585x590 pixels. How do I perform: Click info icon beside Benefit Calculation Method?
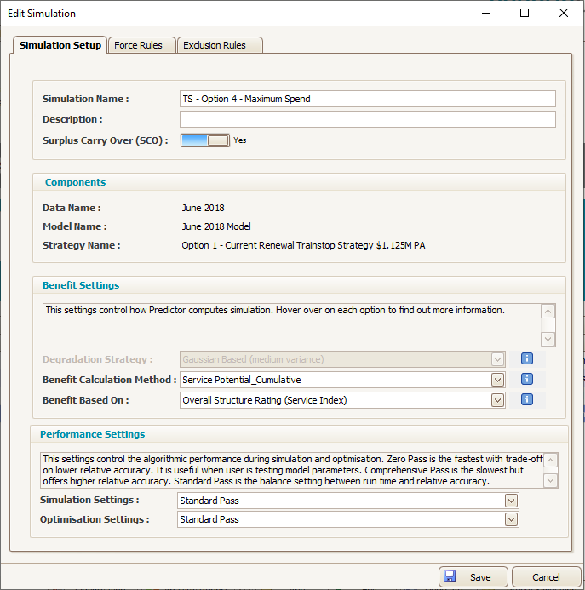[x=526, y=379]
